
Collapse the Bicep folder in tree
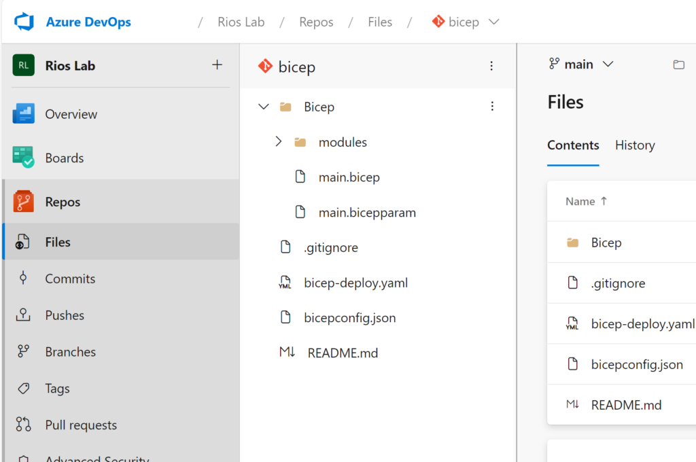coord(264,107)
